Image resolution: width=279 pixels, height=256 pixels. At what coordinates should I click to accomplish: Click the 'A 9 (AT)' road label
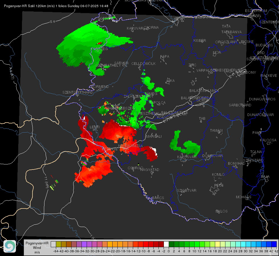click(11, 73)
